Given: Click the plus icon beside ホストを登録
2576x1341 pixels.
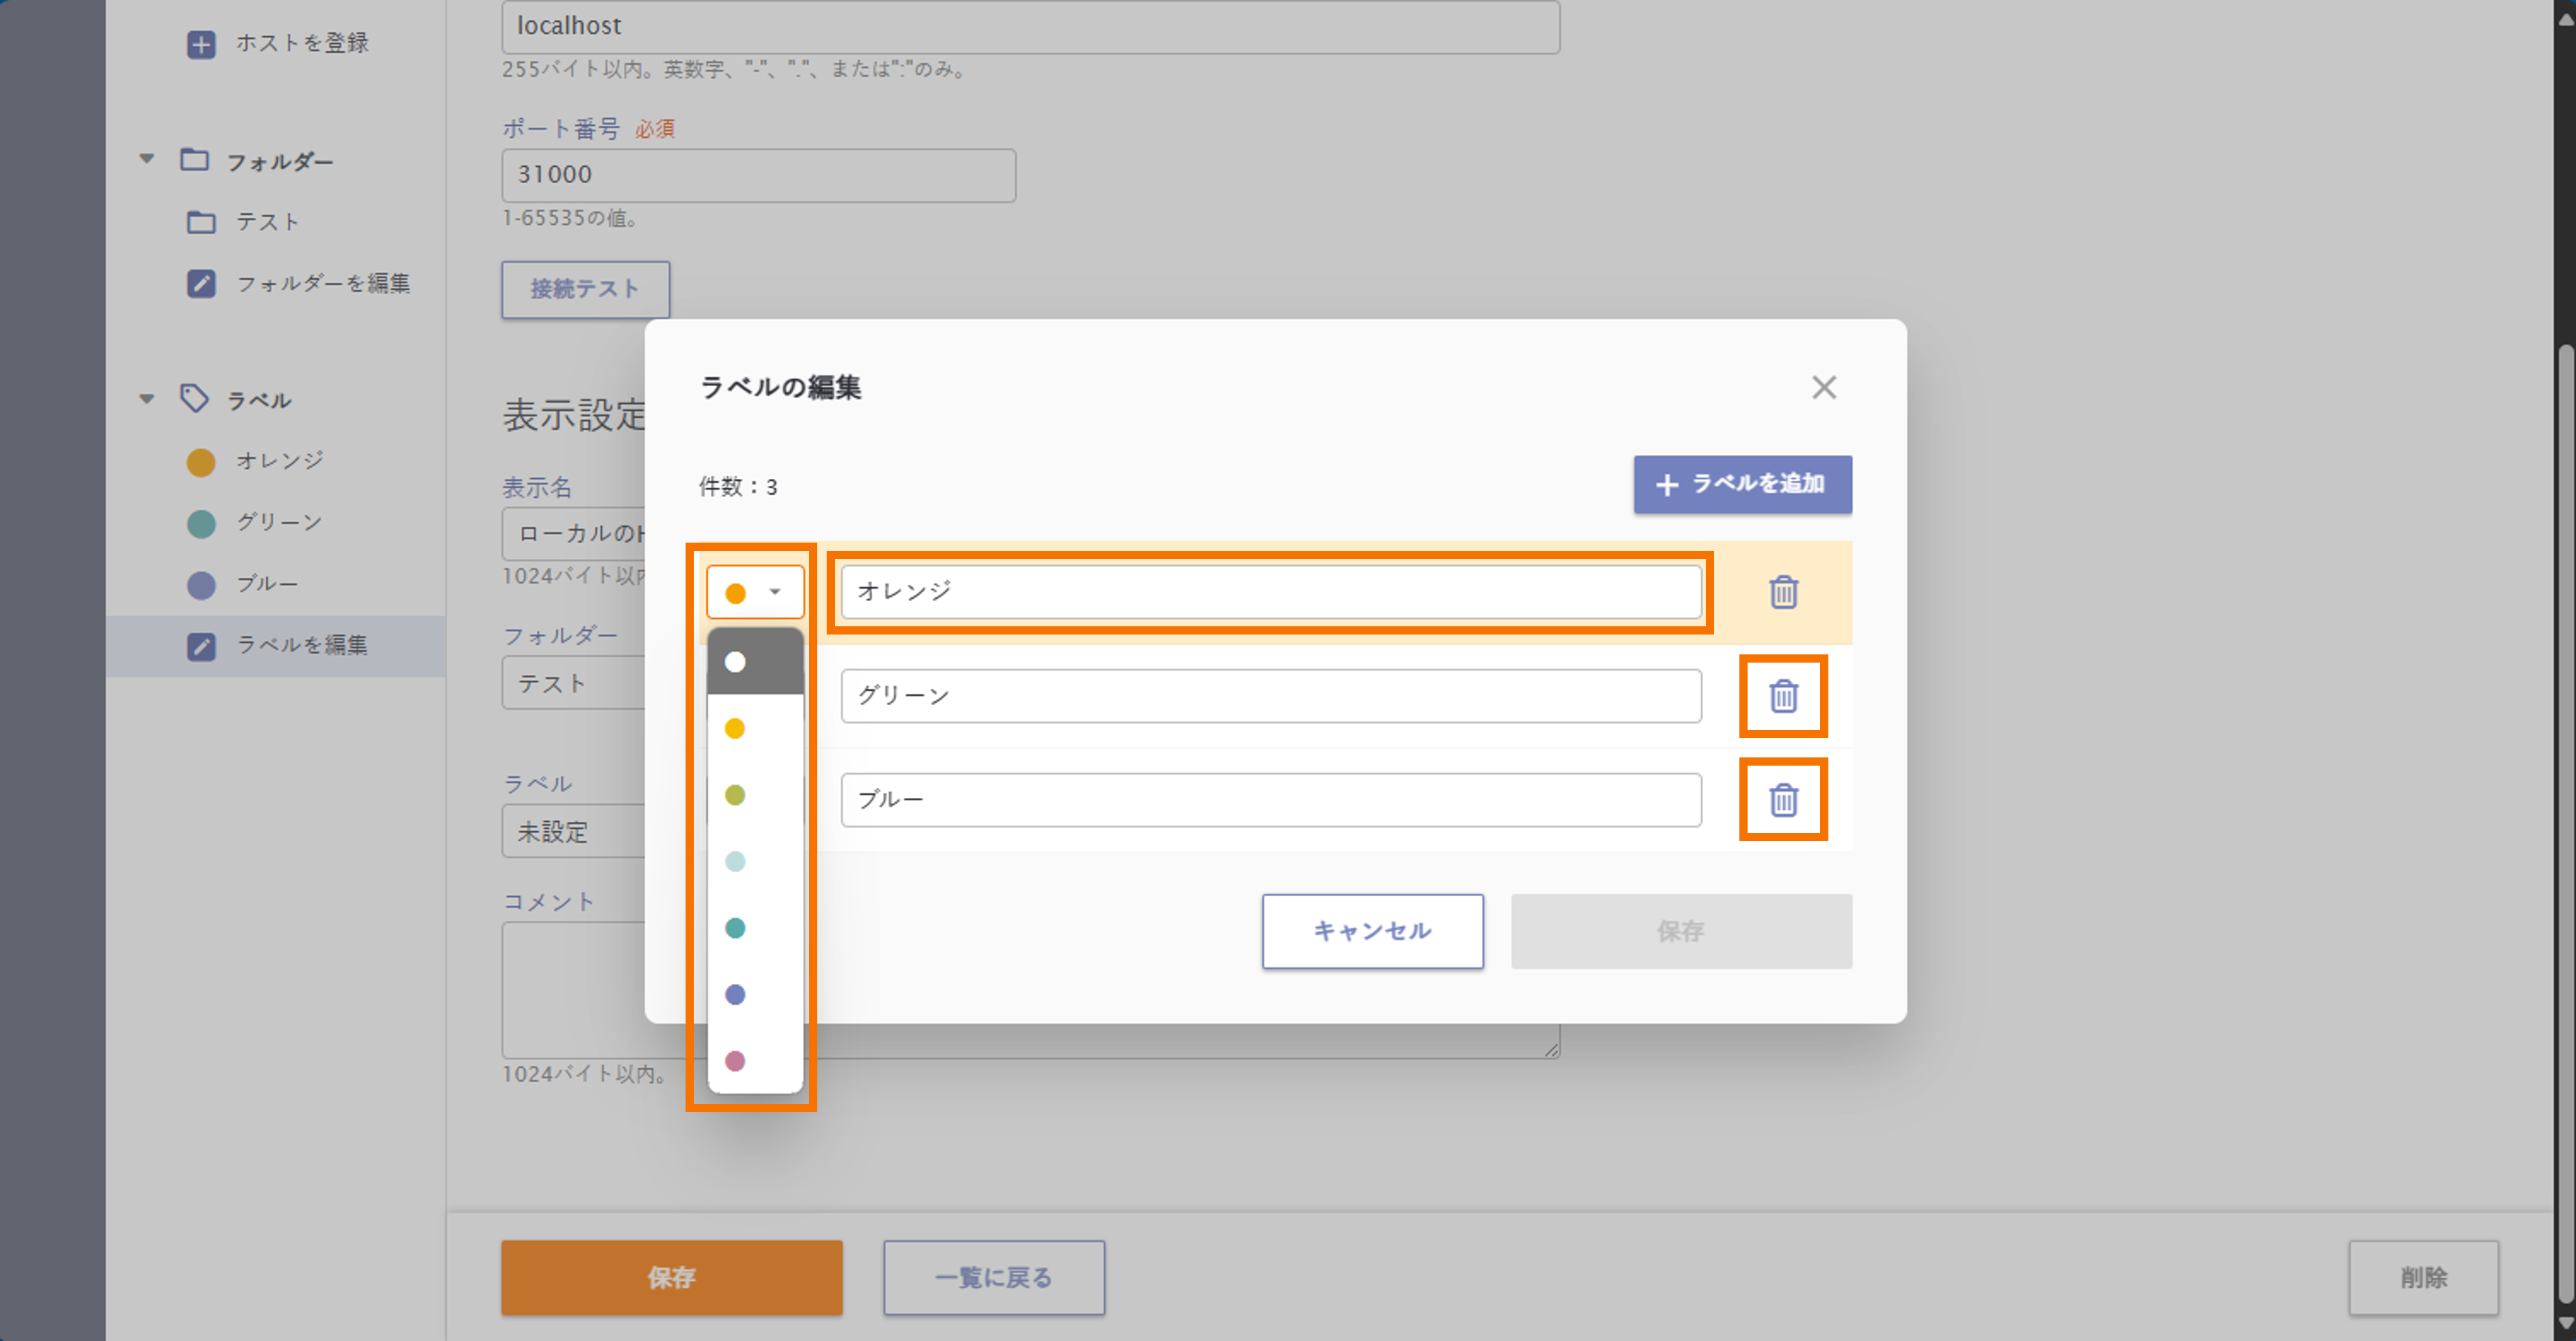Looking at the screenshot, I should 201,44.
